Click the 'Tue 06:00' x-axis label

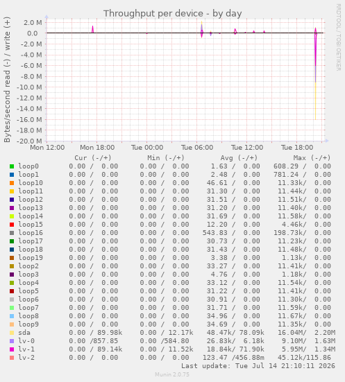pyautogui.click(x=197, y=148)
